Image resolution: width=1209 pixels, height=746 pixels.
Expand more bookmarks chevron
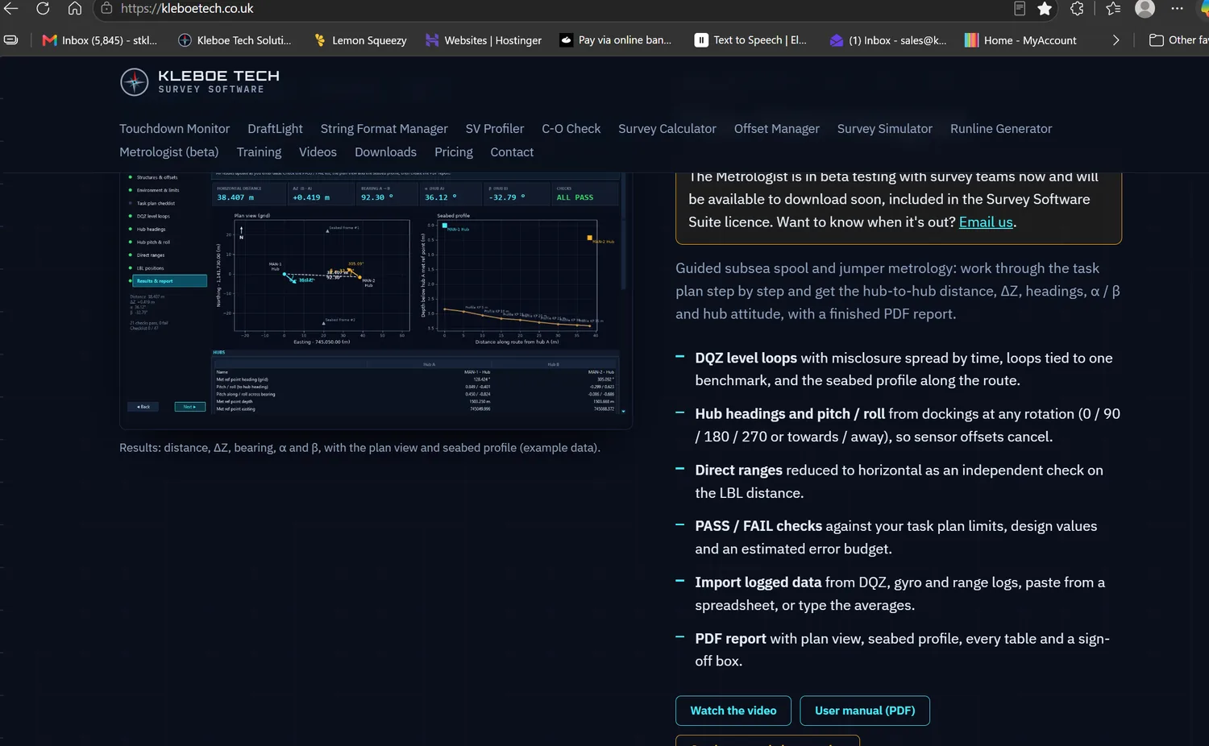point(1116,39)
